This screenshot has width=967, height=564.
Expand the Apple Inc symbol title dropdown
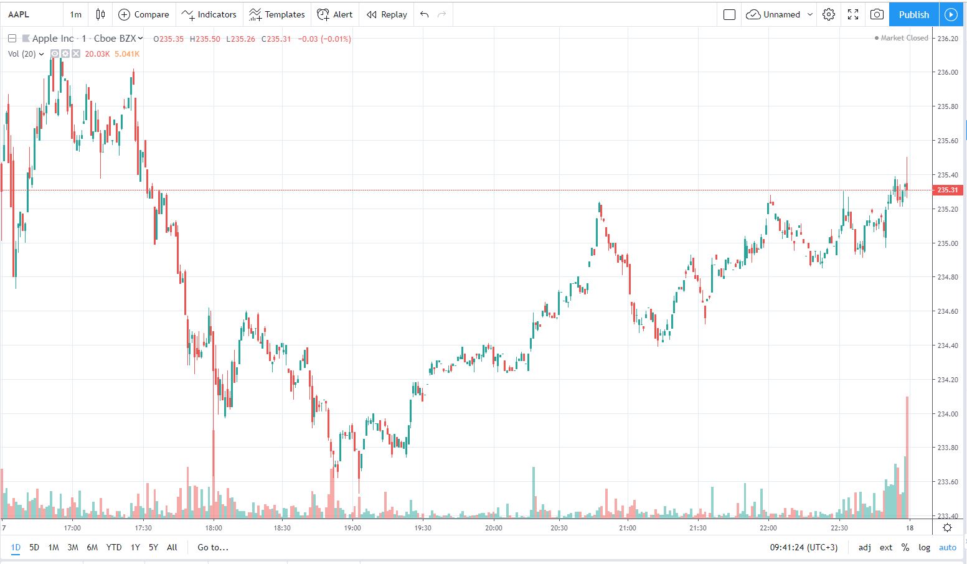pyautogui.click(x=140, y=39)
